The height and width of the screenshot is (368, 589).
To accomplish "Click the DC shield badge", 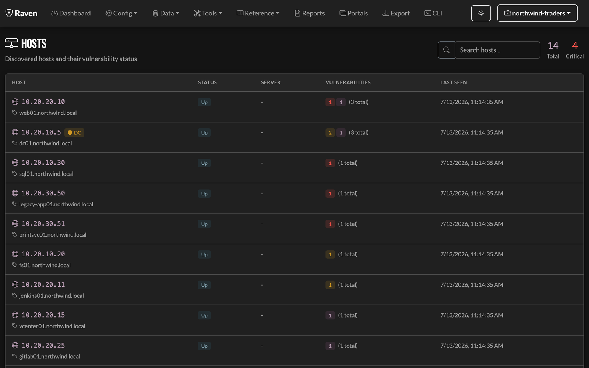I will point(74,132).
